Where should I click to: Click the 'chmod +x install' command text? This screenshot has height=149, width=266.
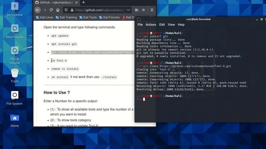pyautogui.click(x=65, y=69)
